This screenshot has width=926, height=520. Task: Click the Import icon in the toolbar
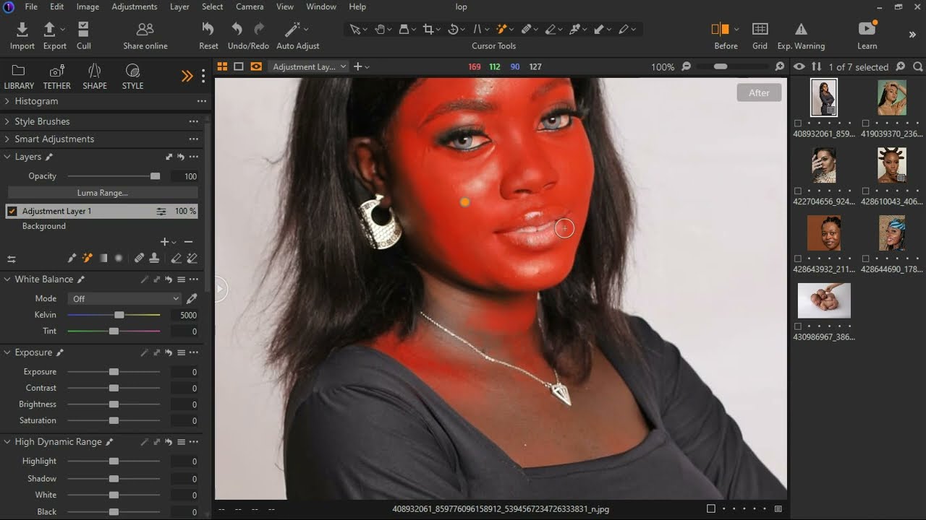coord(22,29)
